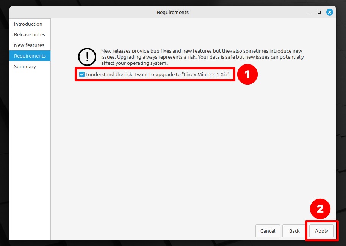The image size is (346, 246).
Task: Jump to the Summary step
Action: coord(30,66)
